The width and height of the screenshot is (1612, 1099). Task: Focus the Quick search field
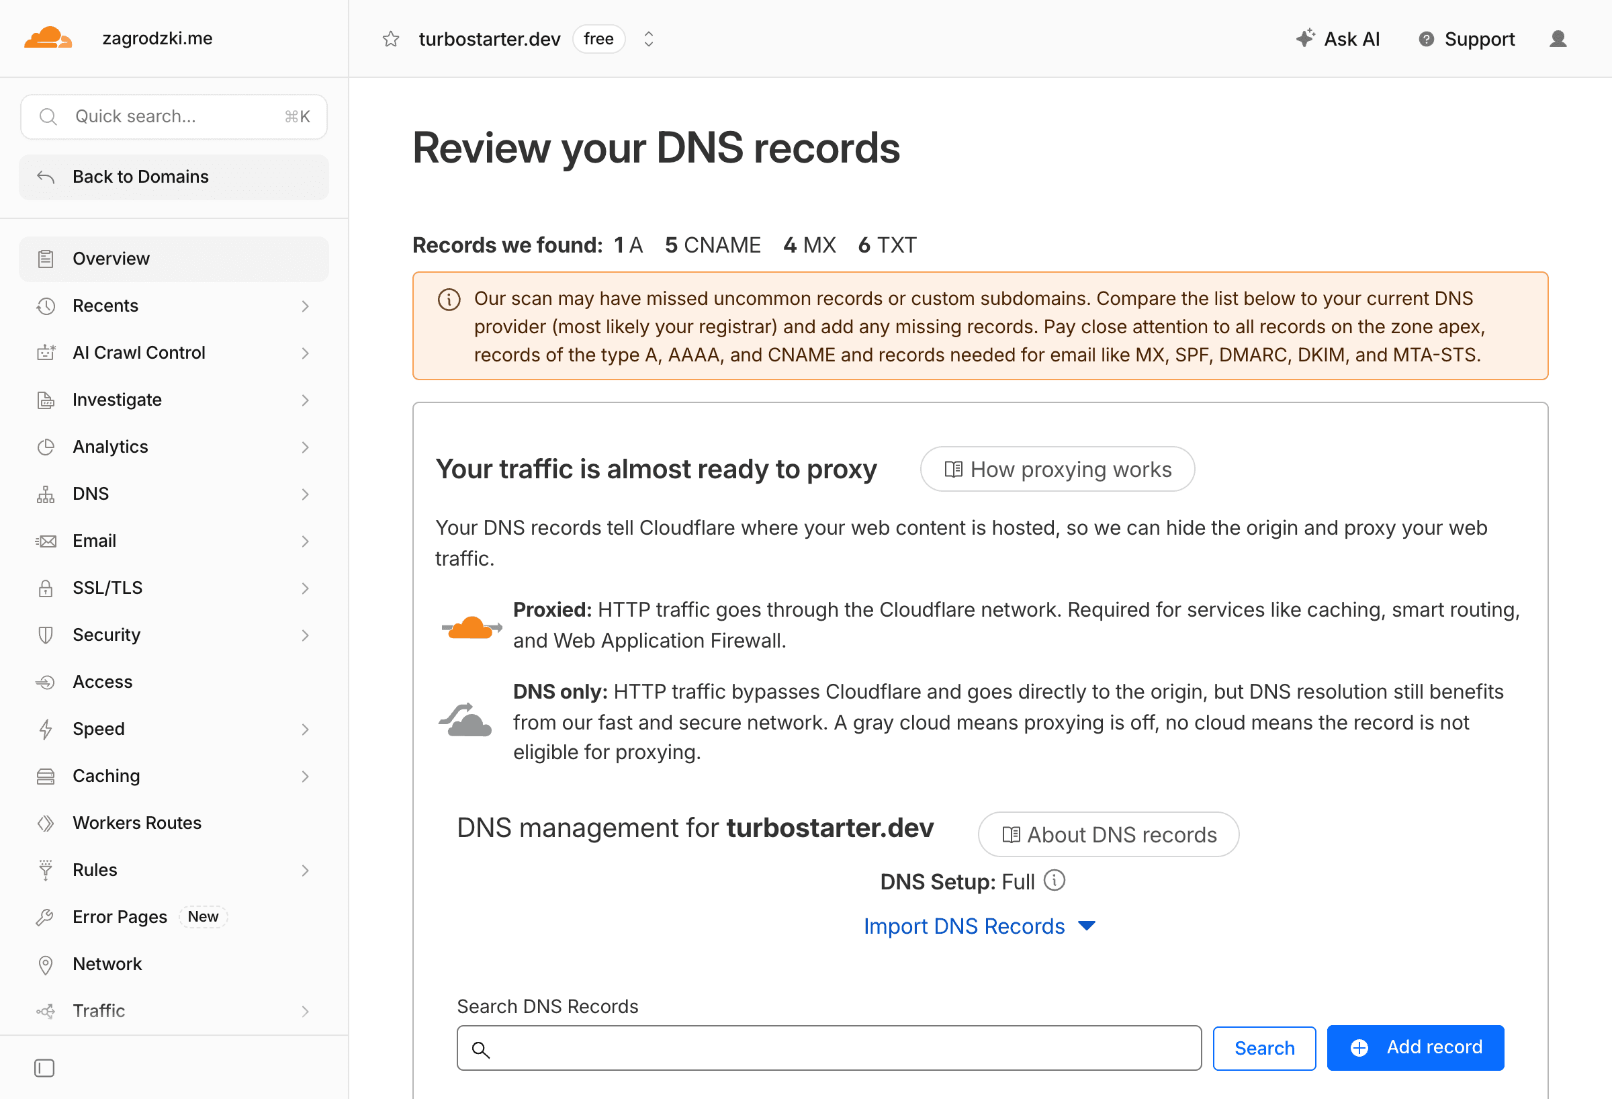[x=174, y=117]
